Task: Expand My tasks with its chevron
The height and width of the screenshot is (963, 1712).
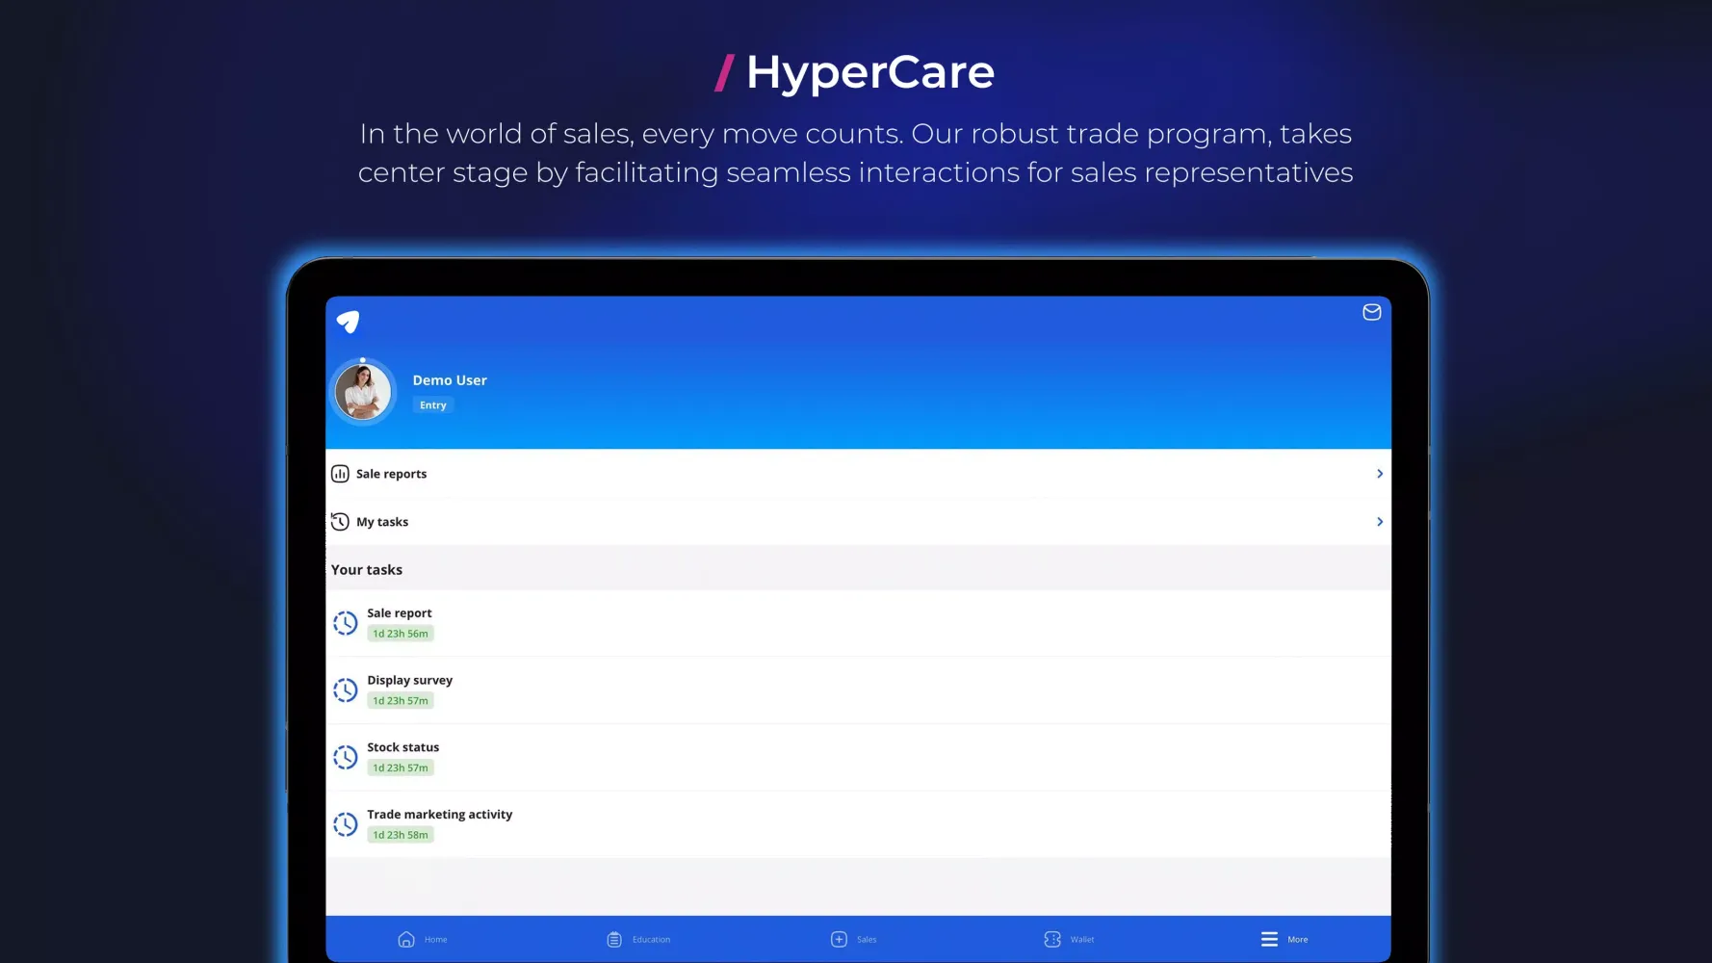Action: [x=1379, y=522]
